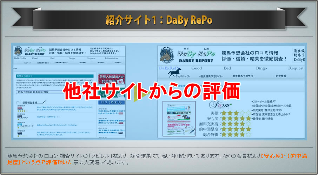The width and height of the screenshot is (318, 175).
Task: Click 悪質競馬予想サイト link in right screenshot
Action: coord(243,76)
